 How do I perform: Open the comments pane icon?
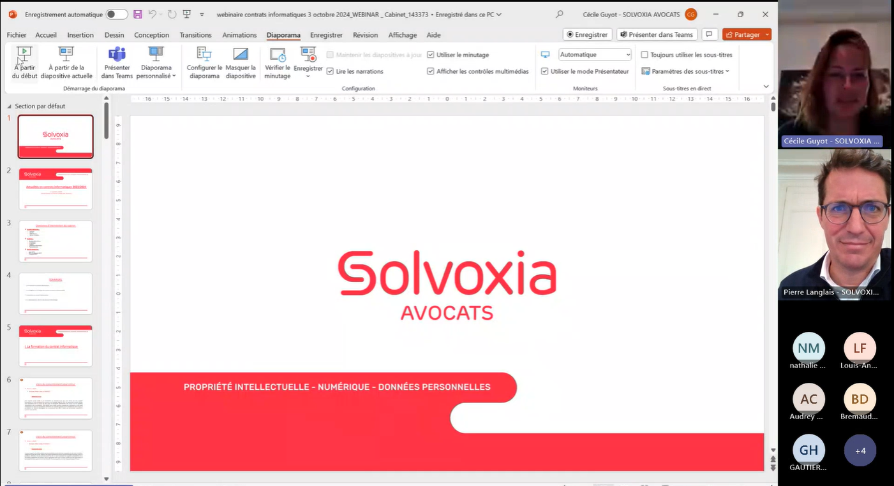tap(708, 34)
